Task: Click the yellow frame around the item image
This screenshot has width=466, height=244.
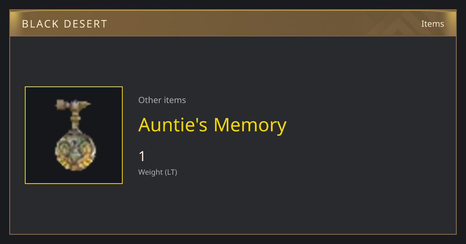Action: point(74,135)
